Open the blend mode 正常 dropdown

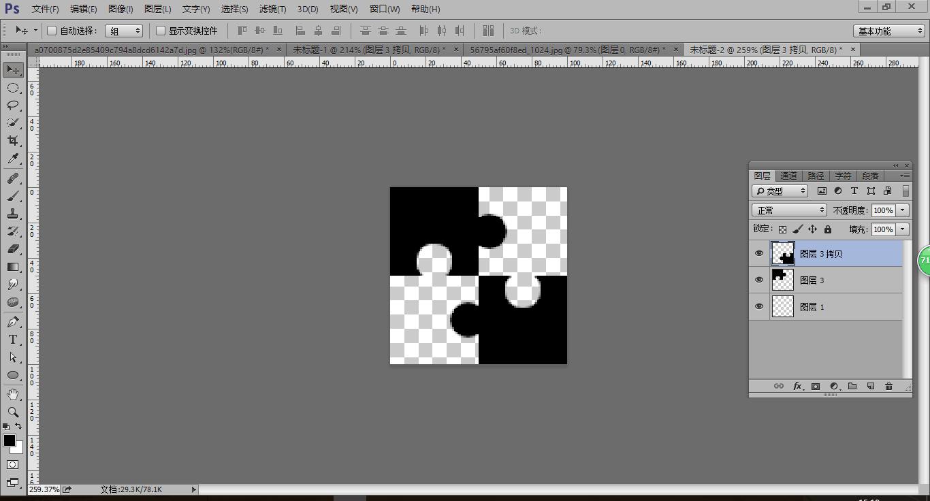point(789,210)
